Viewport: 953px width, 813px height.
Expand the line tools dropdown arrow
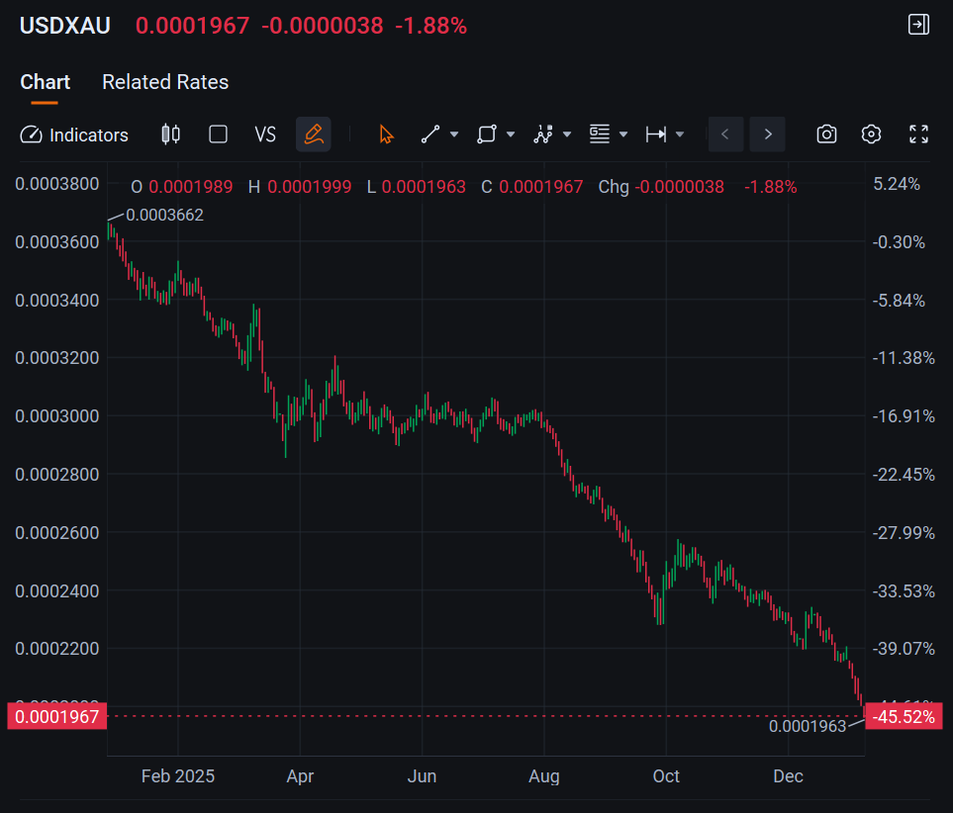tap(454, 135)
